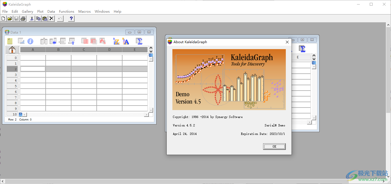Click the blue Column Info icon in Data 1

click(x=30, y=41)
